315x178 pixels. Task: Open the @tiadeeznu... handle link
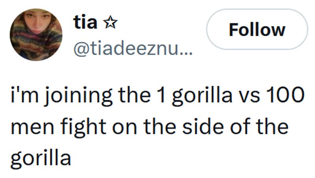click(131, 49)
